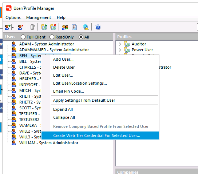This screenshot has width=198, height=174.
Task: Select the Full Client radio button
Action: point(23,37)
